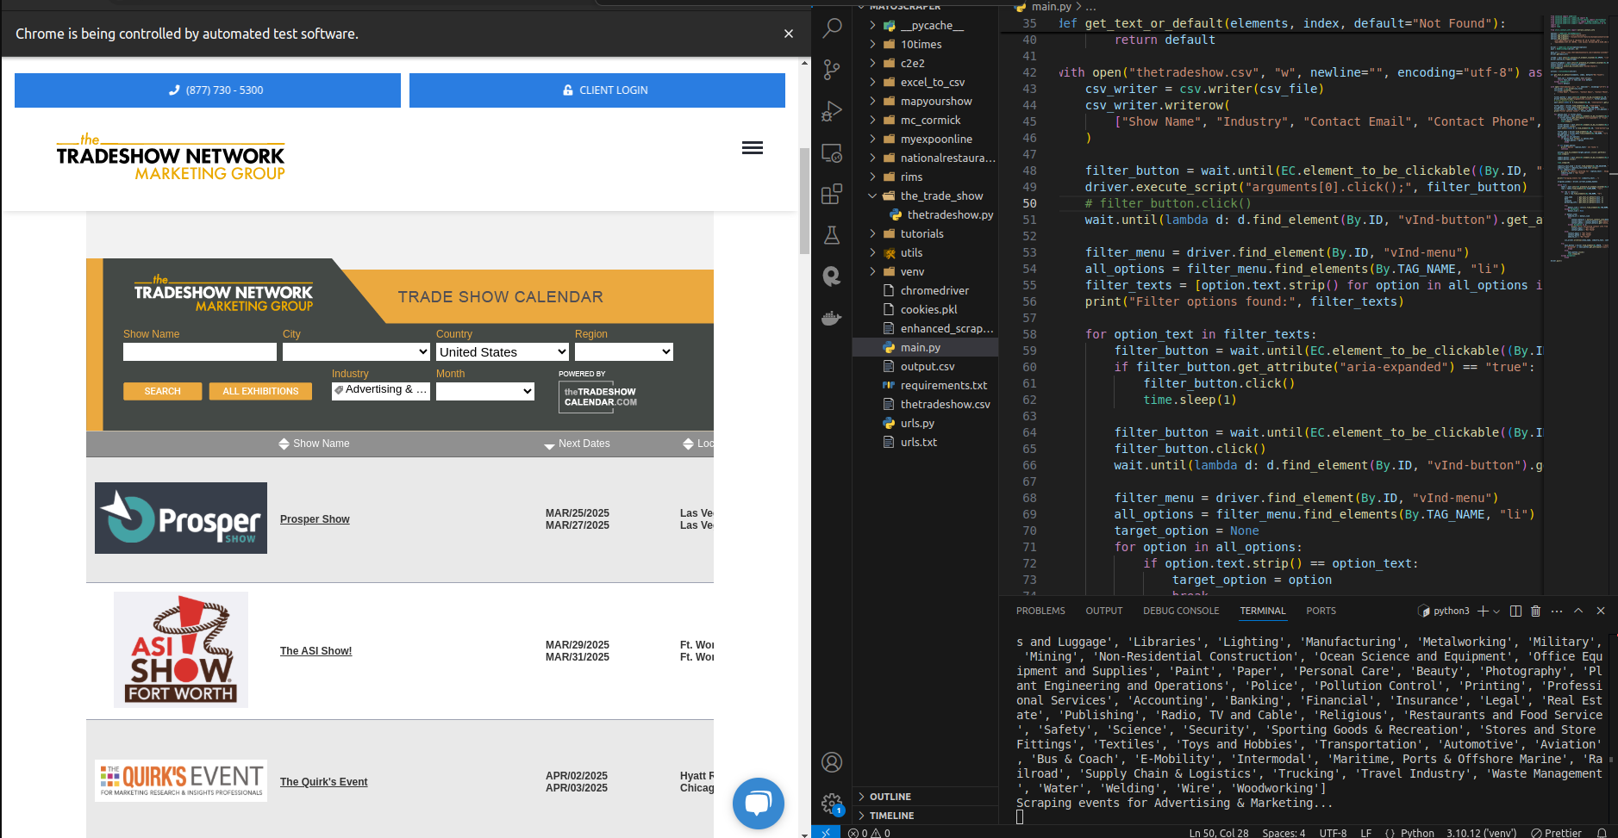The height and width of the screenshot is (838, 1618).
Task: Open Extensions view in activity bar
Action: pos(832,195)
